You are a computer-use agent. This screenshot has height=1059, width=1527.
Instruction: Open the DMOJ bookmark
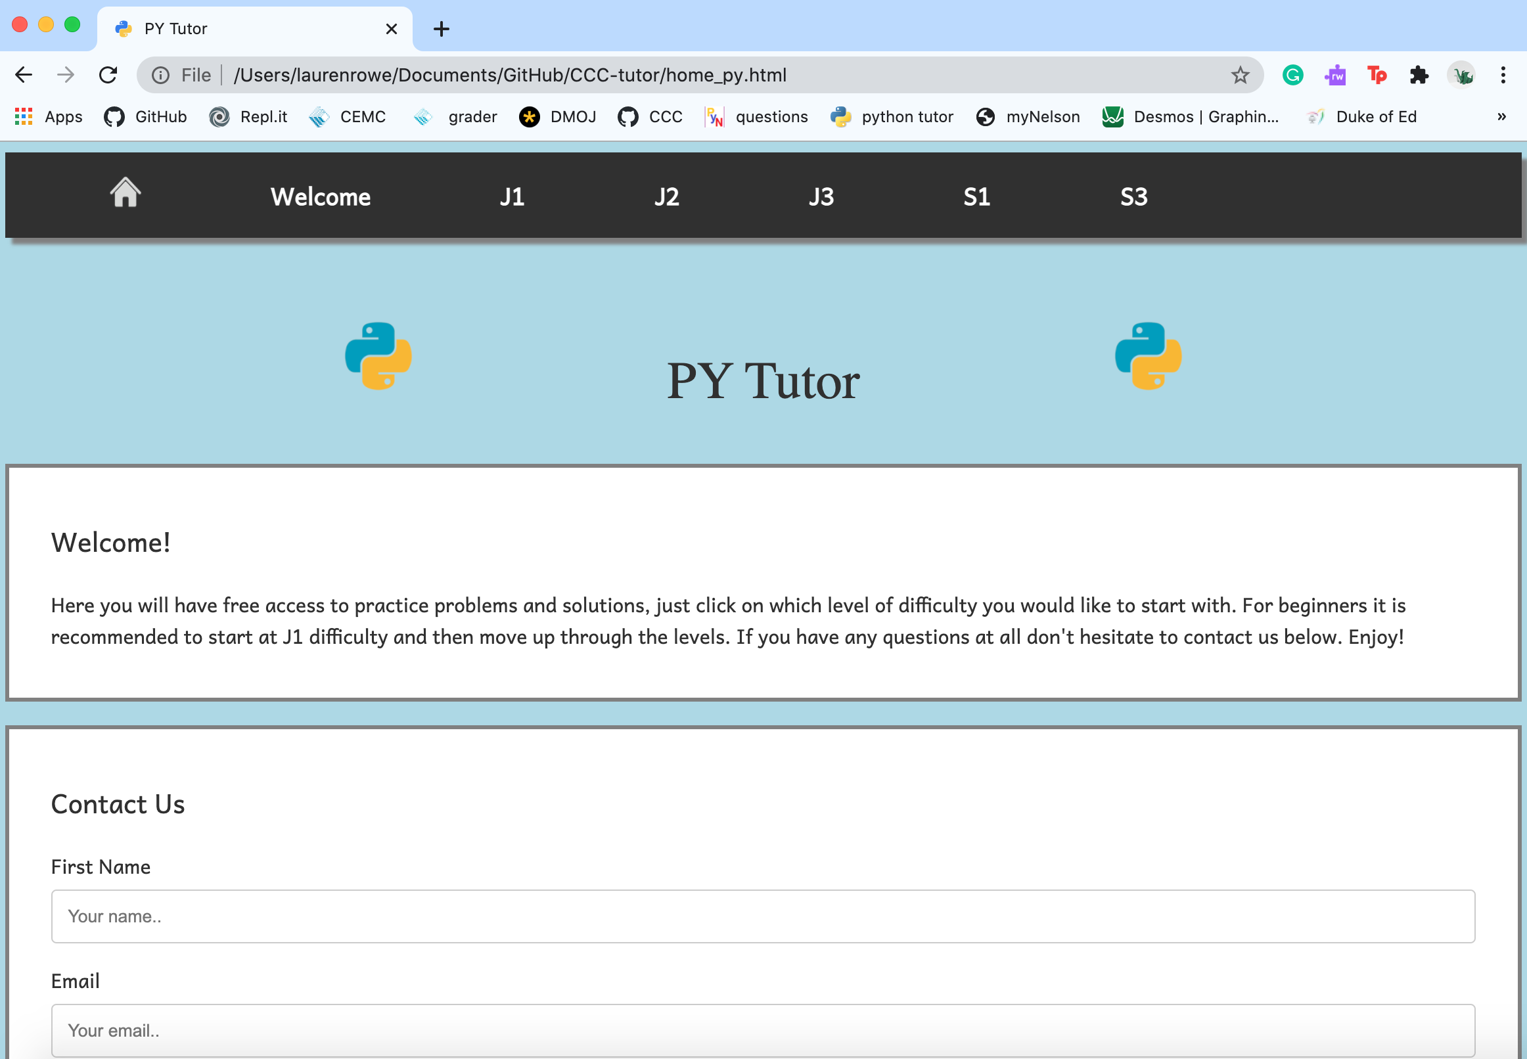coord(558,117)
